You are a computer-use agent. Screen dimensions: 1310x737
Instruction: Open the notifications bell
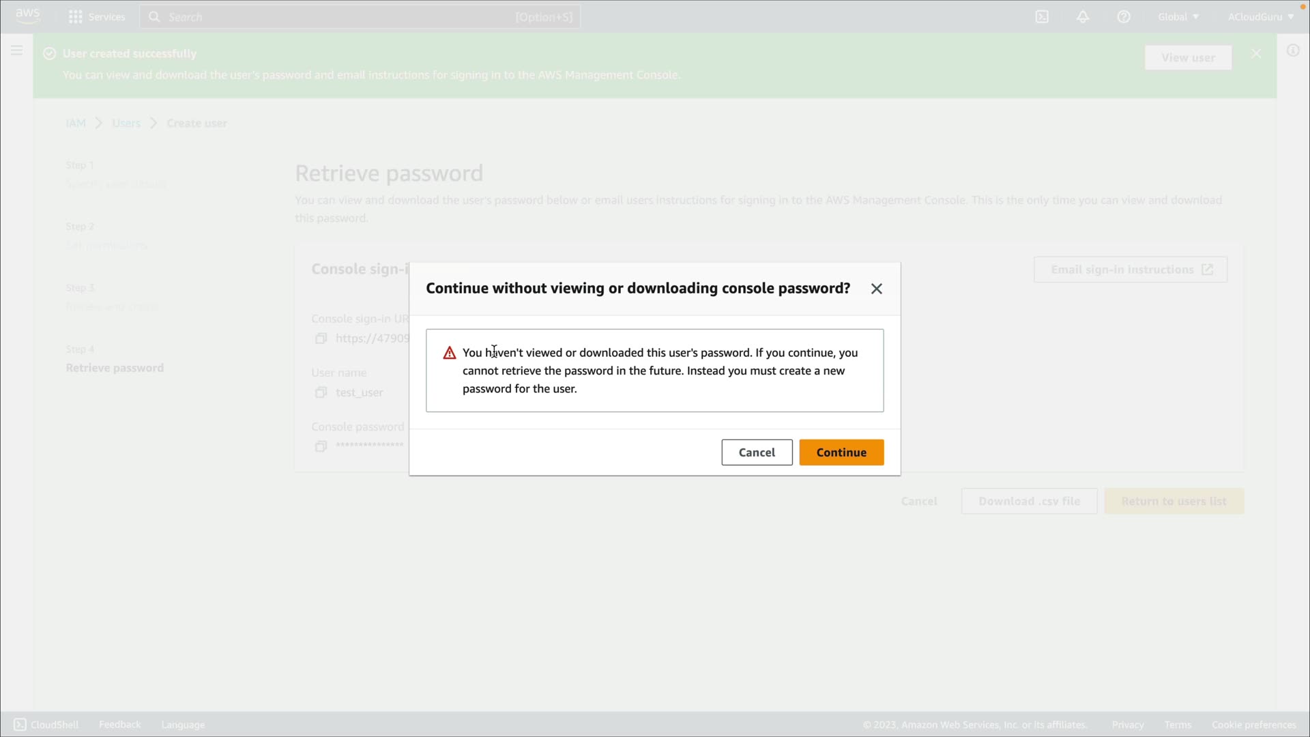point(1083,16)
